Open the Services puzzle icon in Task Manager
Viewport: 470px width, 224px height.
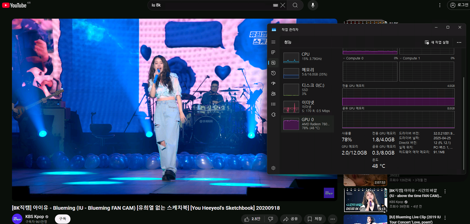273,115
